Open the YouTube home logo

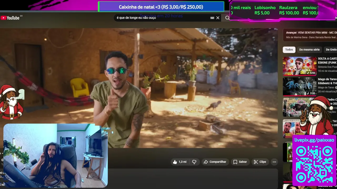tap(10, 18)
